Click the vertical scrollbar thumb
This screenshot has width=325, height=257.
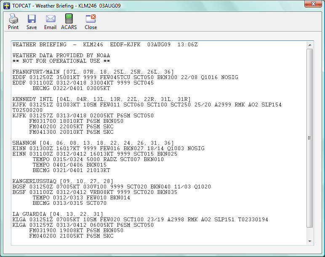pyautogui.click(x=310, y=138)
